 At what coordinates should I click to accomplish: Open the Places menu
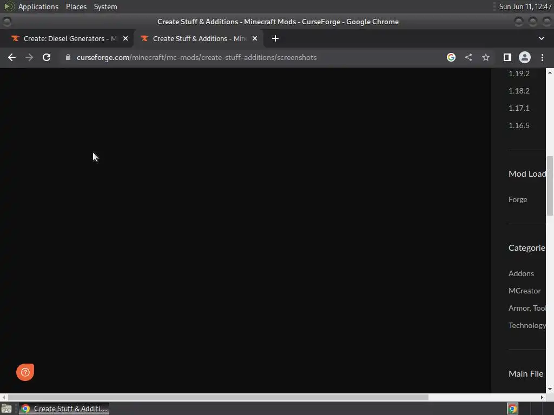click(76, 6)
